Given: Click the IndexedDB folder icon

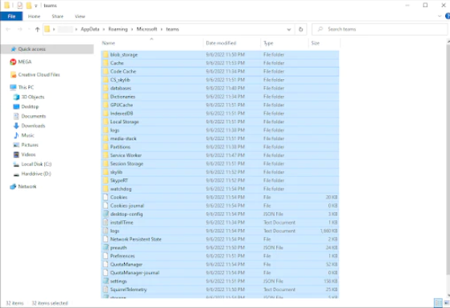Looking at the screenshot, I should coord(105,113).
